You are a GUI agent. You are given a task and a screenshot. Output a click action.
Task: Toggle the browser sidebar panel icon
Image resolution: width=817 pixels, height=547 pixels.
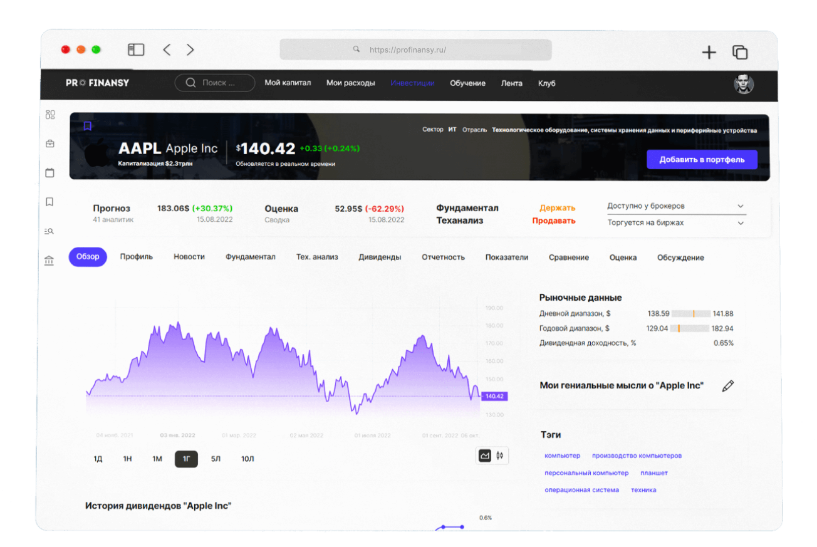[136, 49]
